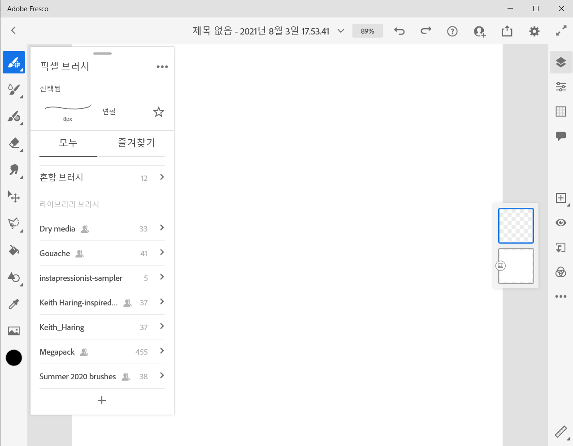The image size is (573, 446).
Task: Select the Pixel Brush tool
Action: click(x=14, y=62)
